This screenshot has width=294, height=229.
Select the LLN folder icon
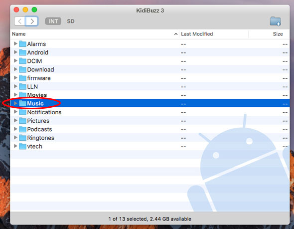(x=22, y=86)
